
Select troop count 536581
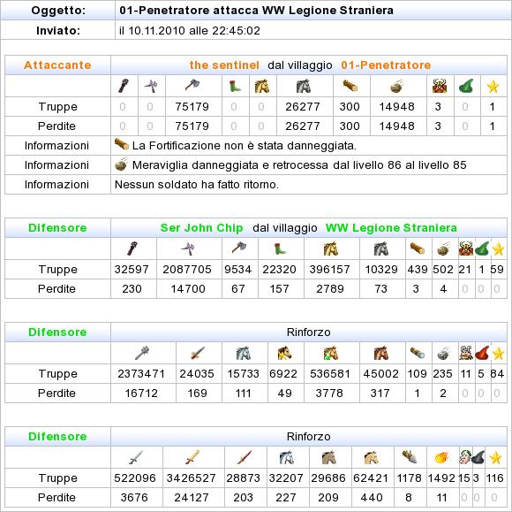[x=330, y=374]
